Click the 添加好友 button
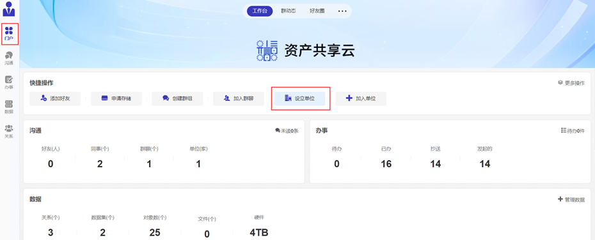The height and width of the screenshot is (240, 595). click(x=55, y=98)
